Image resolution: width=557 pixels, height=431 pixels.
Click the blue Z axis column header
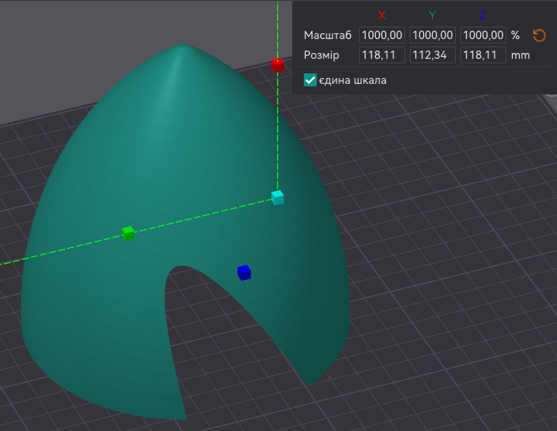tap(483, 16)
